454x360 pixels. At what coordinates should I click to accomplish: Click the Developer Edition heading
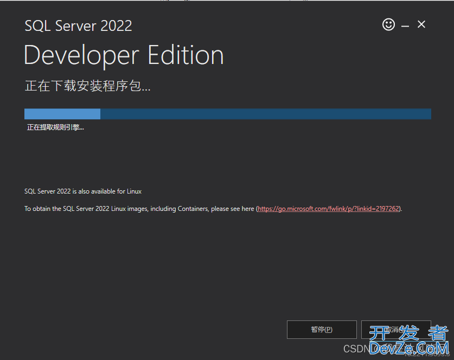coord(124,55)
